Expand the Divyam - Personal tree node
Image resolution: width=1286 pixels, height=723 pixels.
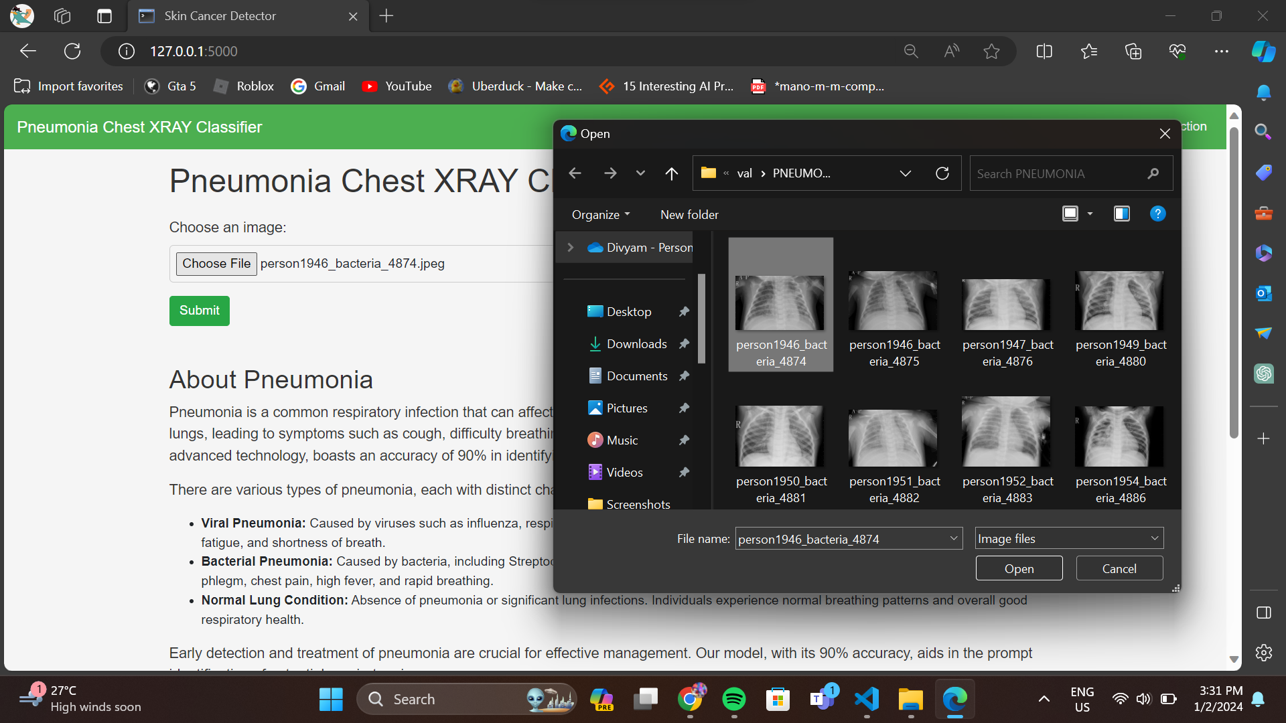pyautogui.click(x=571, y=248)
